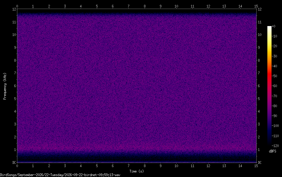Image resolution: width=282 pixels, height=177 pixels.
Task: Click the DC label on left frequency axis
Action: (x=14, y=163)
